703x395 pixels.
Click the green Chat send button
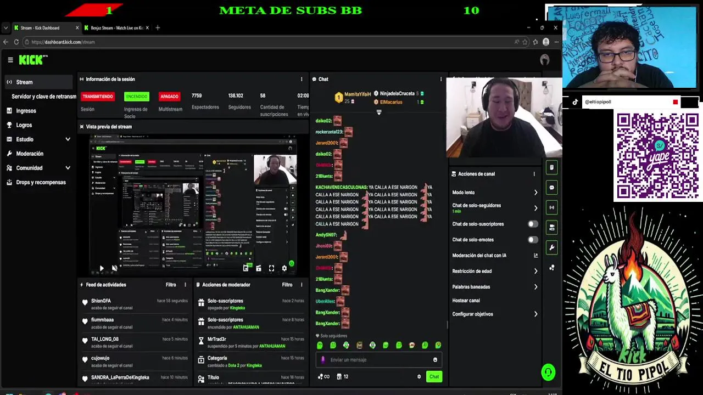[434, 376]
